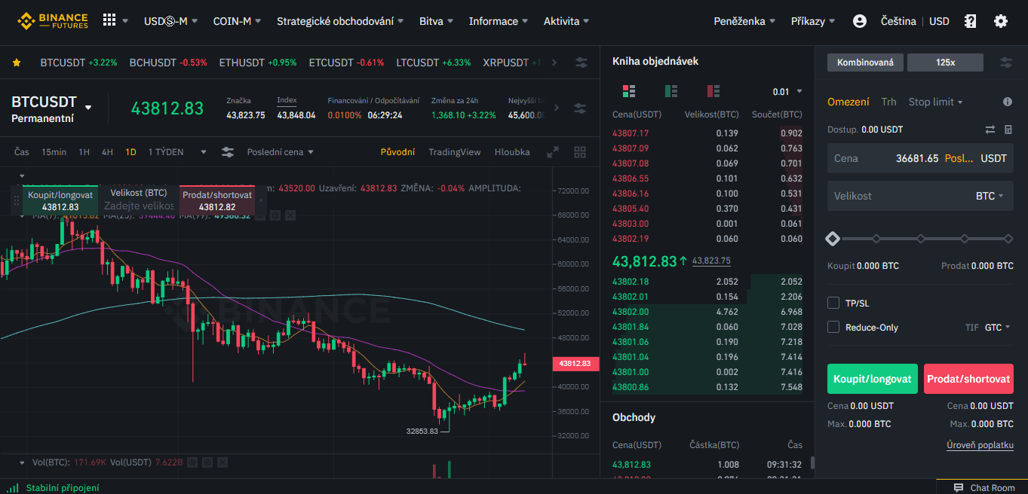Show more market stats with arrow

point(557,108)
